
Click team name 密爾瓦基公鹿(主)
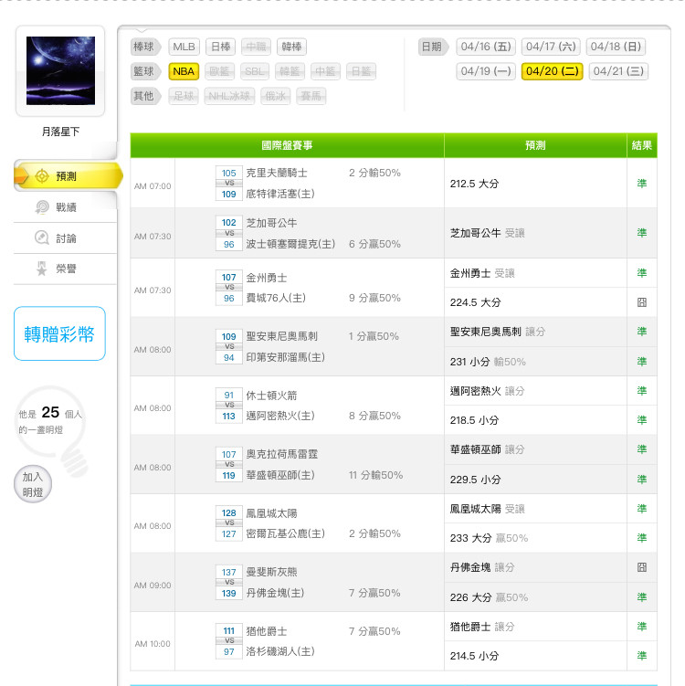[x=285, y=533]
